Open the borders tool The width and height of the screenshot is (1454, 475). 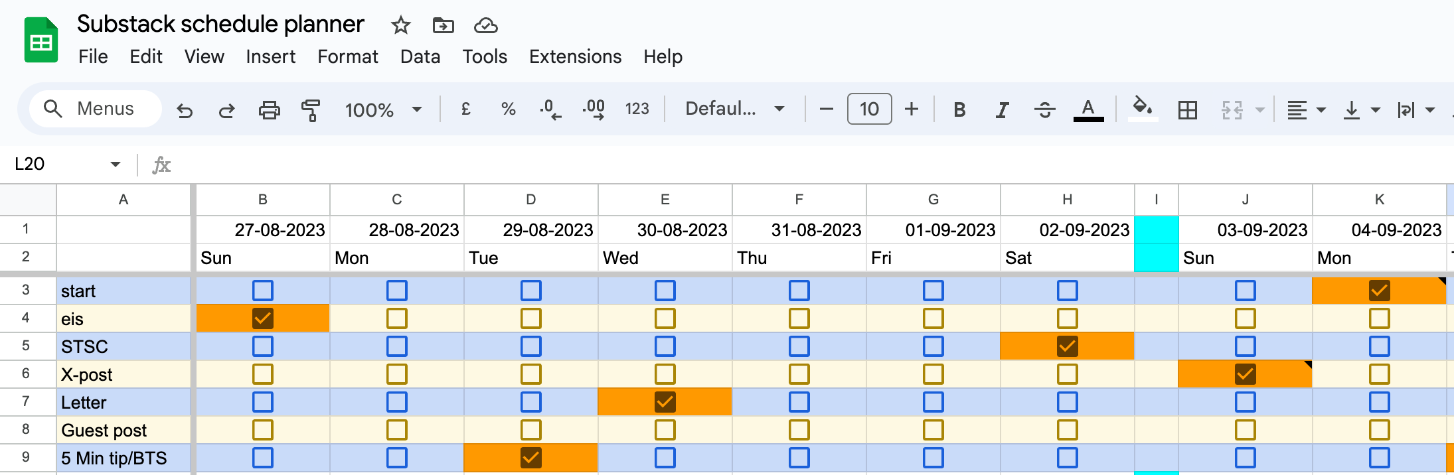(1187, 109)
